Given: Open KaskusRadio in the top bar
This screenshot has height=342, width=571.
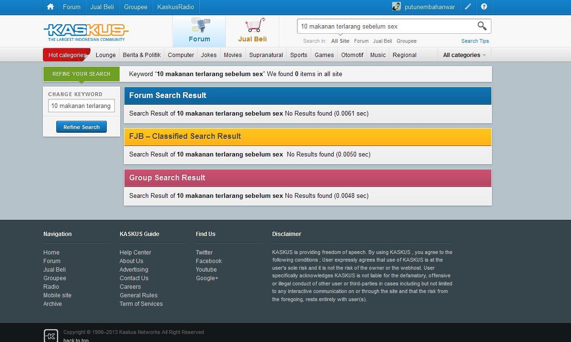Looking at the screenshot, I should click(x=175, y=7).
